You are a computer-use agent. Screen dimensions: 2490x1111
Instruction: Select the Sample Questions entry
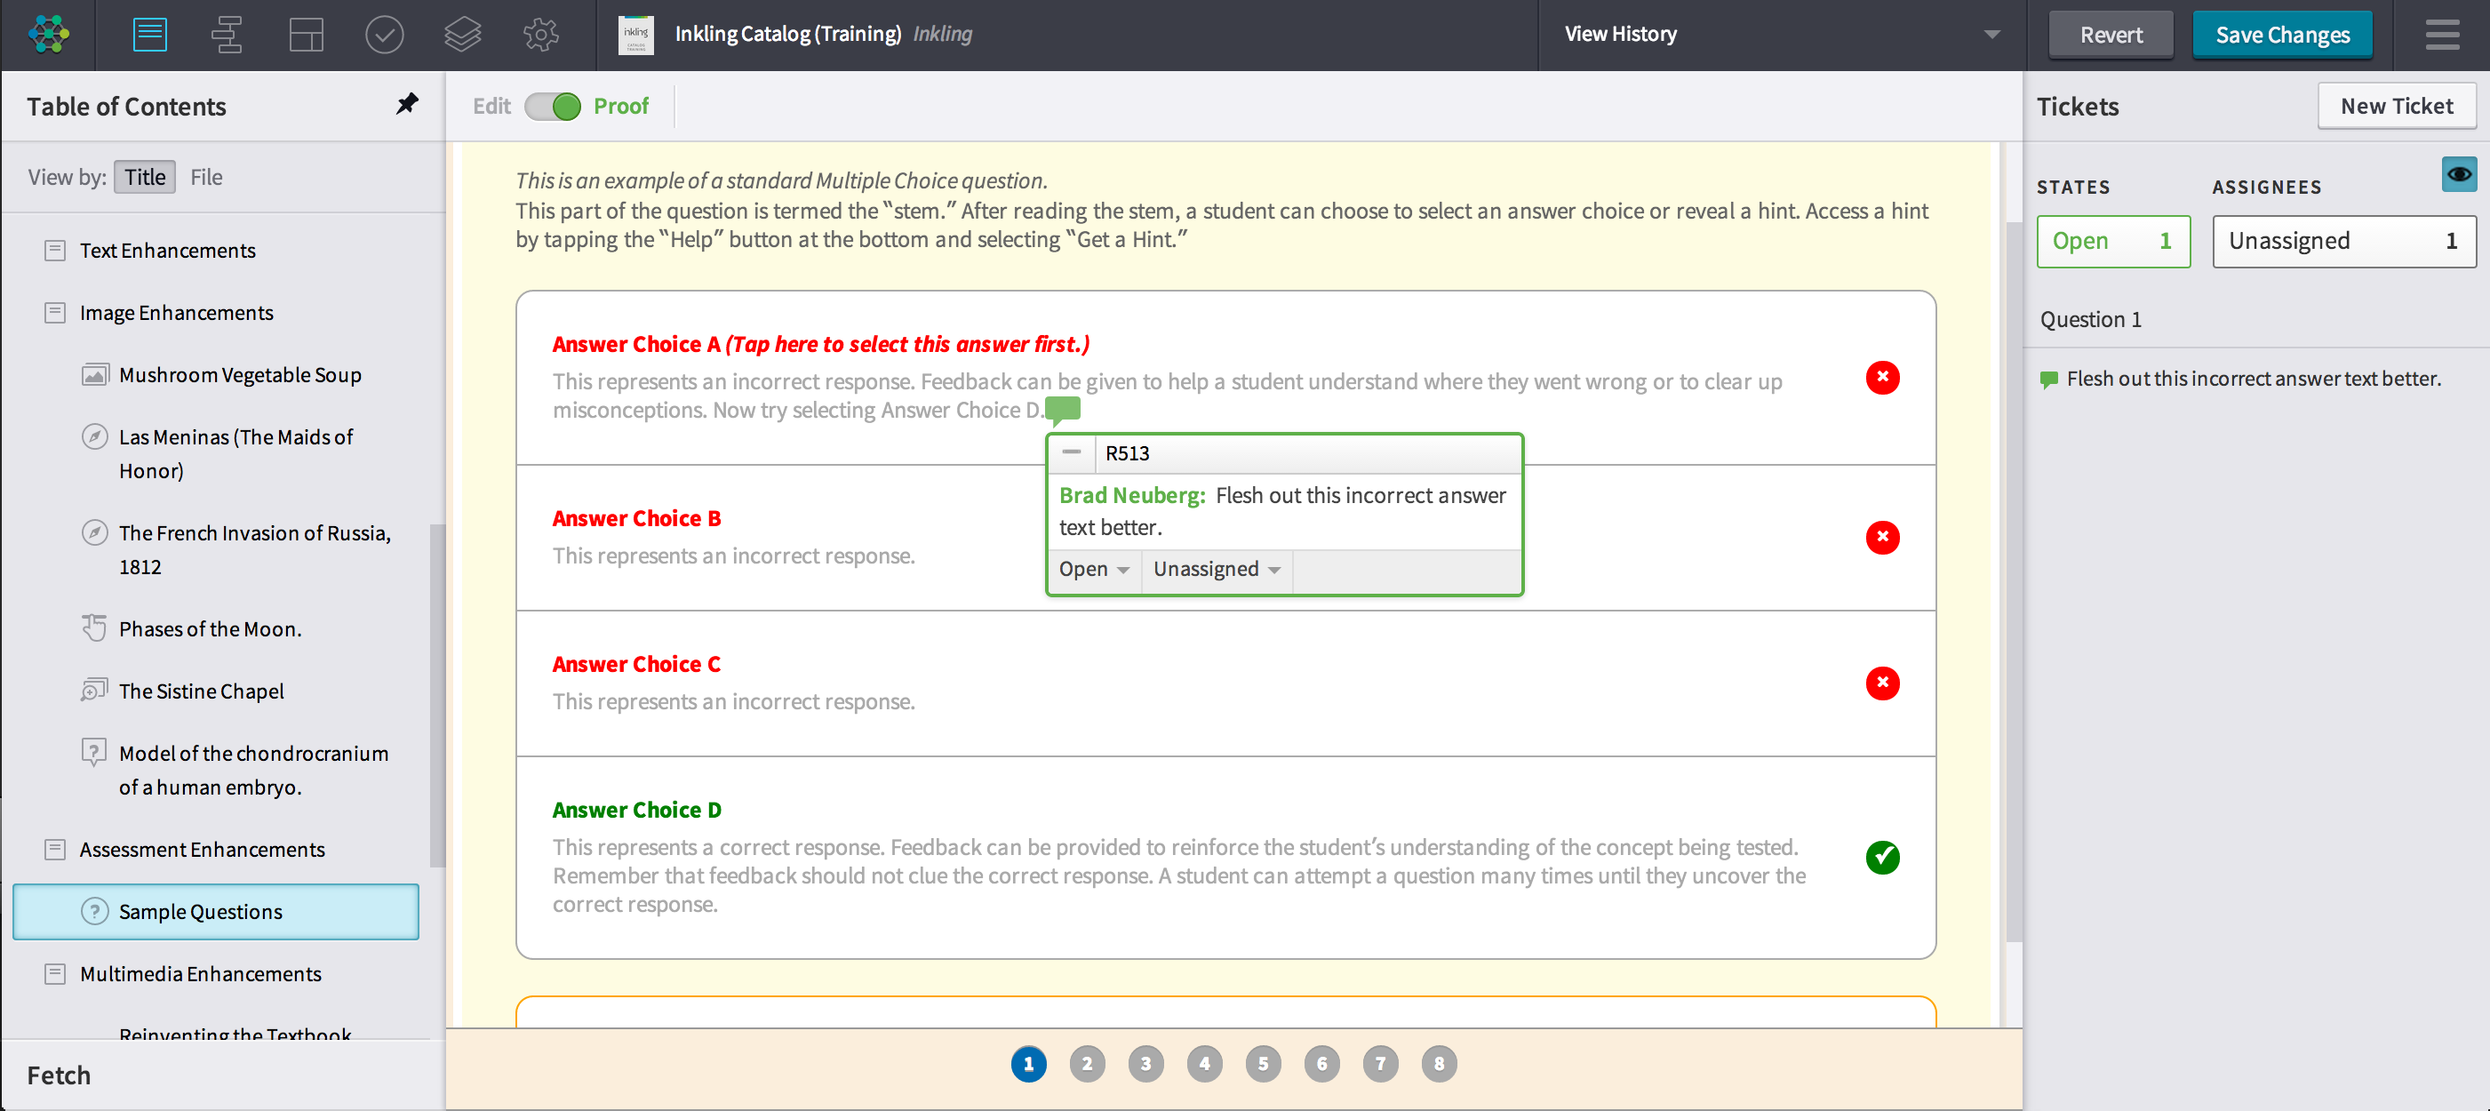tap(216, 912)
